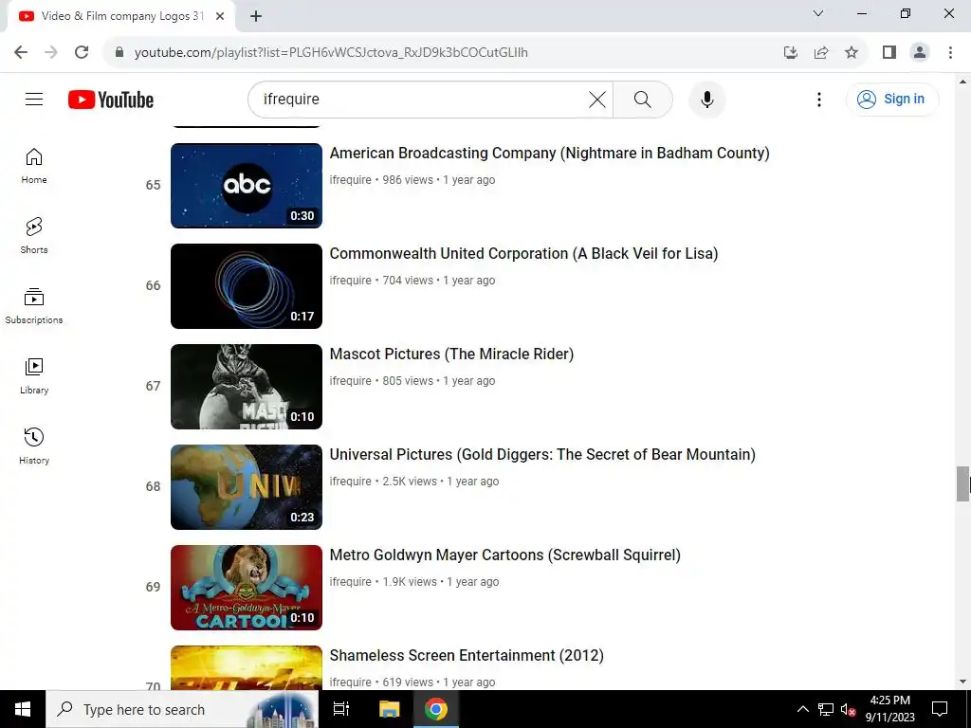971x728 pixels.
Task: Open the clock showing 4:25 PM
Action: click(x=889, y=709)
